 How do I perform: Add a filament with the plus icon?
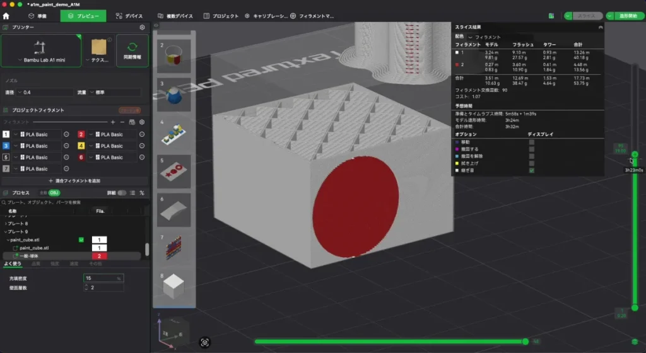pyautogui.click(x=113, y=122)
